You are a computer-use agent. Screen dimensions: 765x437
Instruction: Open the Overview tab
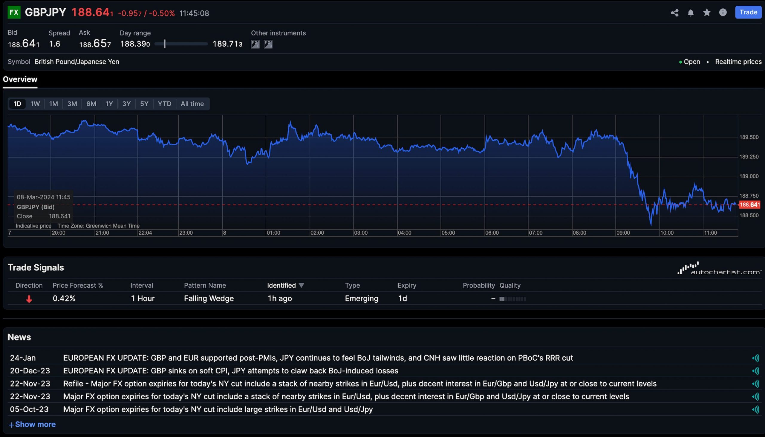[20, 79]
